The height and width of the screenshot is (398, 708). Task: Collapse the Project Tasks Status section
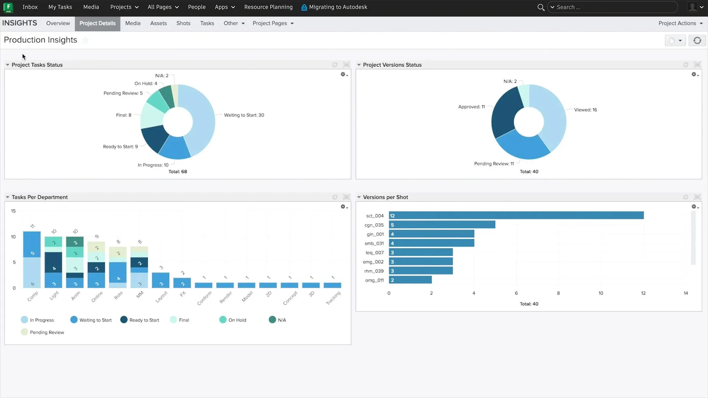click(x=7, y=65)
